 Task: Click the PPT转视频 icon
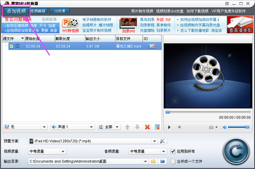(x=70, y=25)
